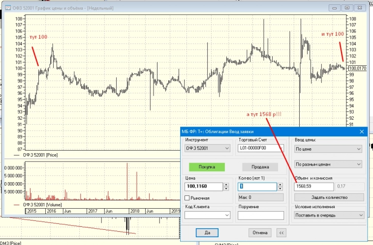Click the 2017 mark on time axis
The height and width of the screenshot is (245, 373).
pos(93,211)
